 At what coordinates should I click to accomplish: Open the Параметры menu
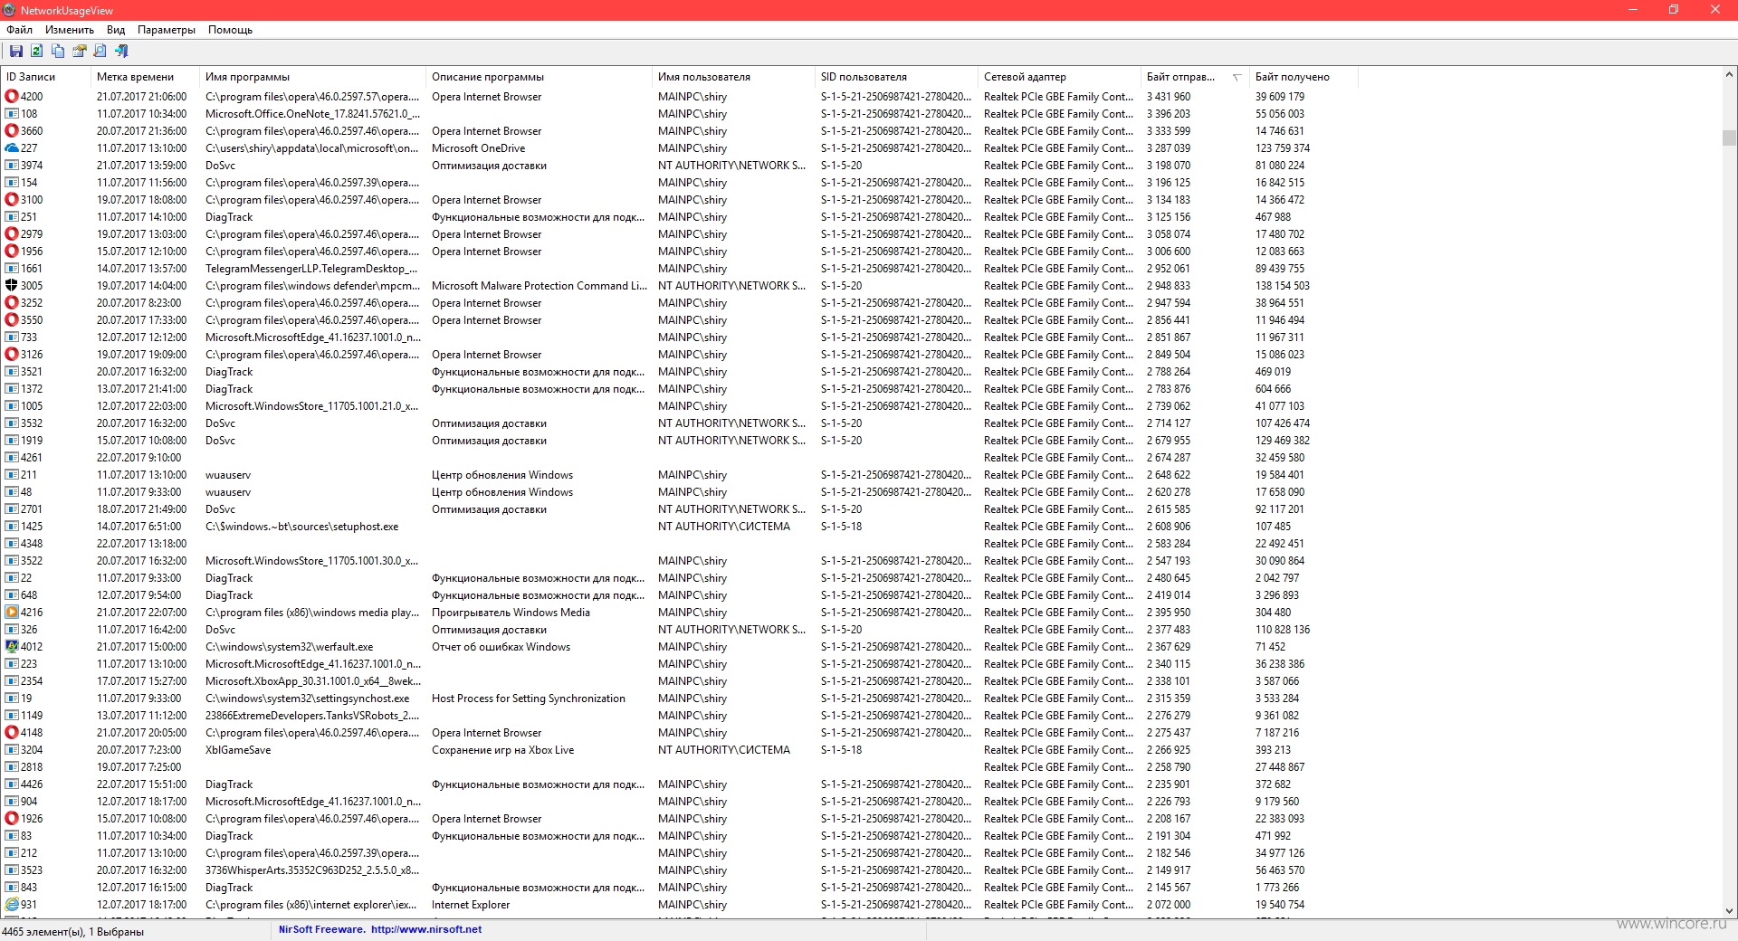(167, 30)
